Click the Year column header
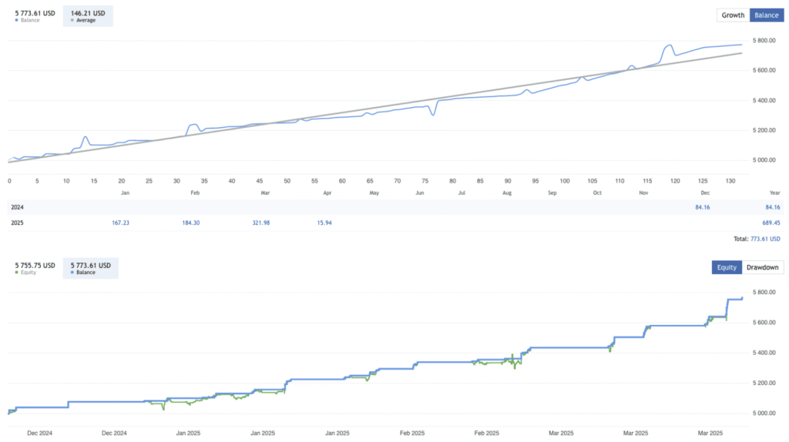 [773, 193]
